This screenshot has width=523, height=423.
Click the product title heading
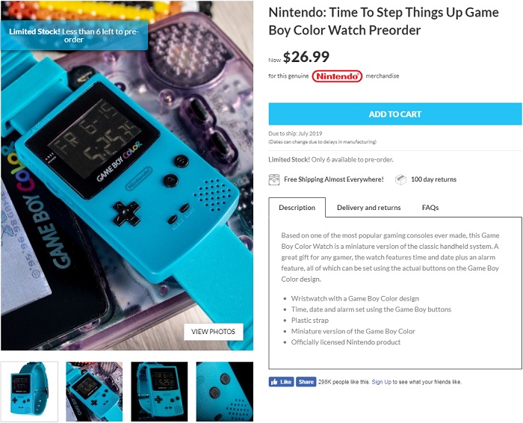tap(383, 21)
